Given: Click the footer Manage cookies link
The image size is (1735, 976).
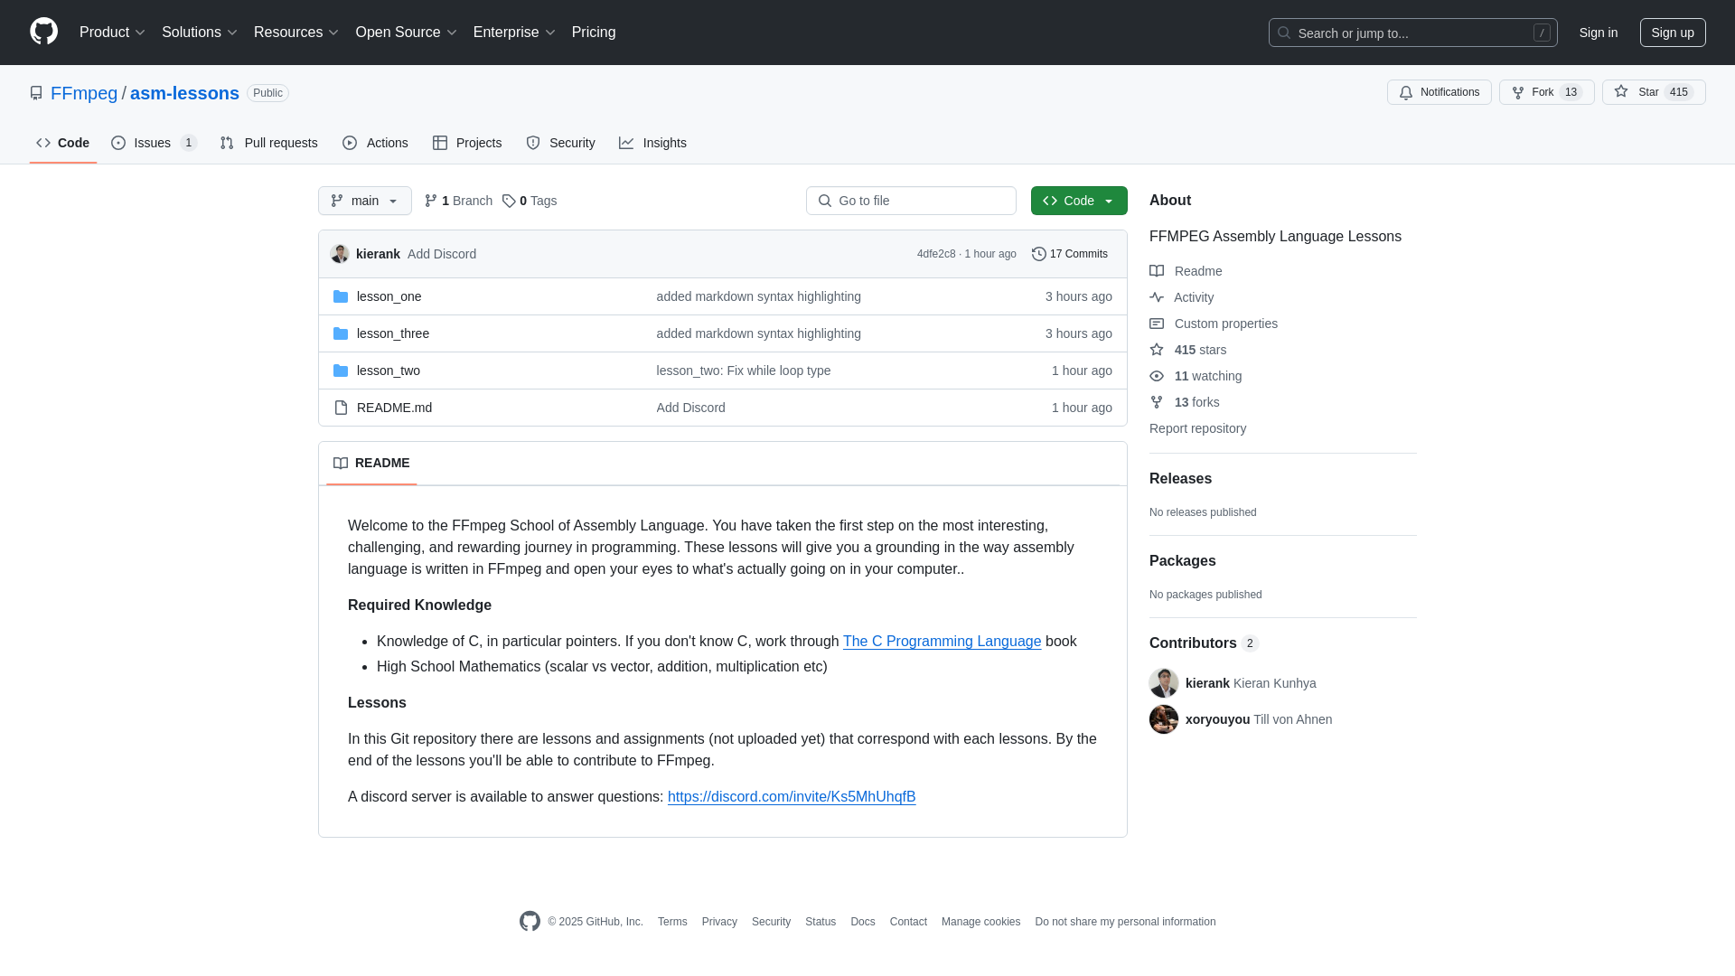Looking at the screenshot, I should tap(980, 922).
